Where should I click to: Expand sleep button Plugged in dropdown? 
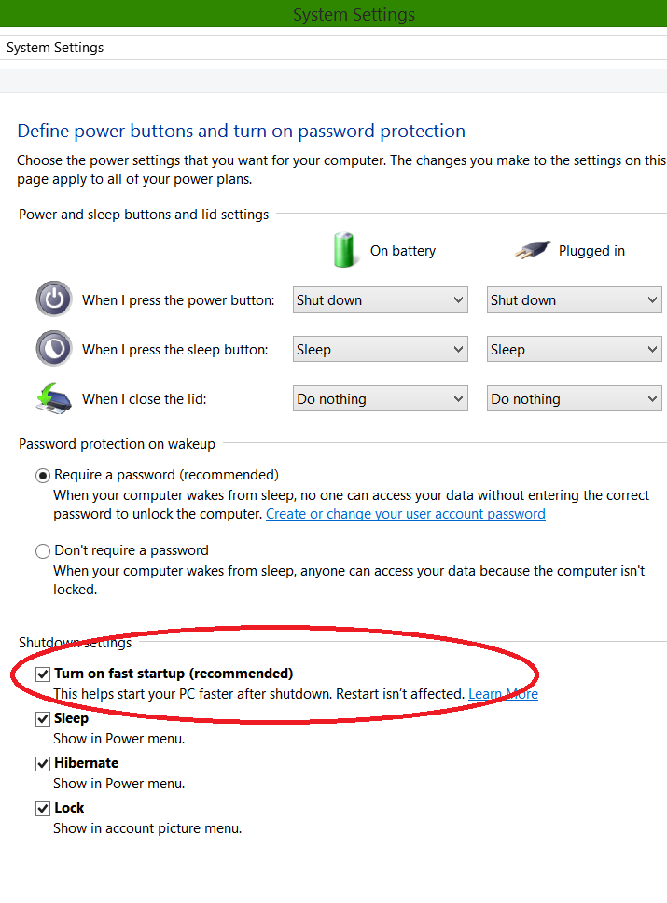click(x=574, y=350)
